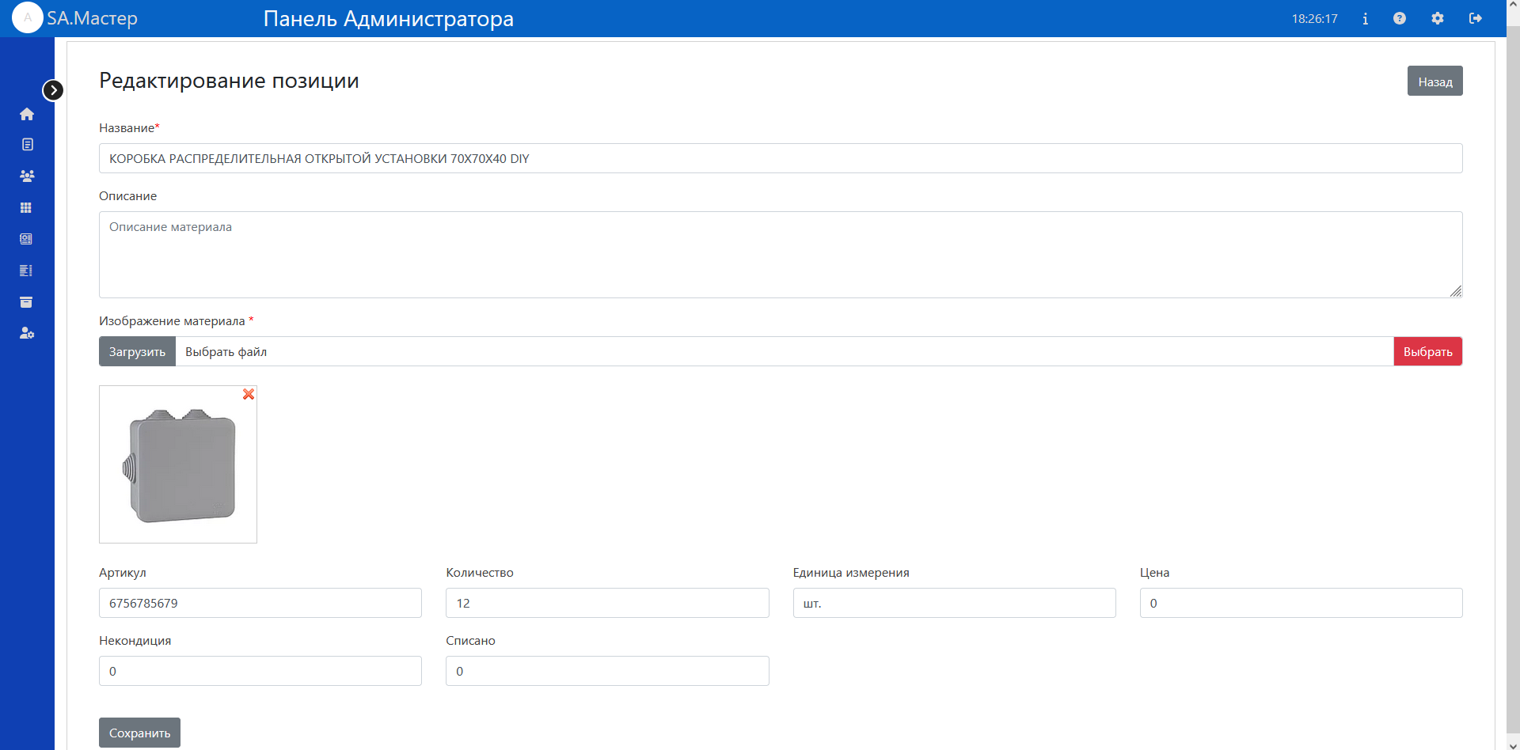Click the info icon in header
Image resolution: width=1520 pixels, height=750 pixels.
tap(1365, 18)
